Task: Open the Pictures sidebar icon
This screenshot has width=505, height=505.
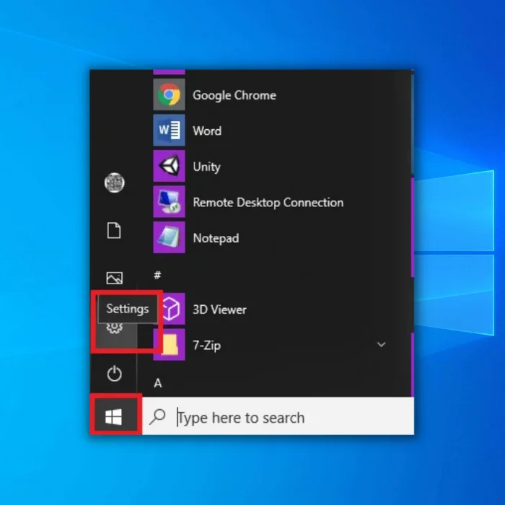Action: (x=114, y=278)
